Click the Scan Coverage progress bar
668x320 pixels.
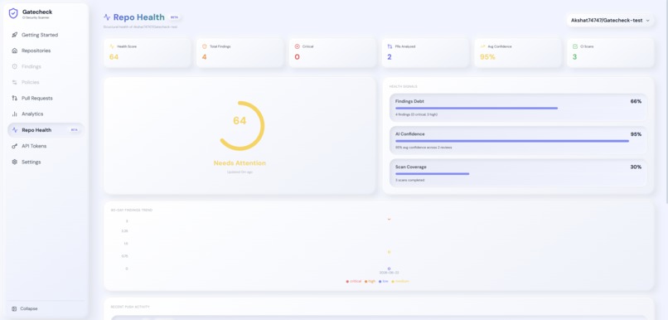(x=518, y=174)
